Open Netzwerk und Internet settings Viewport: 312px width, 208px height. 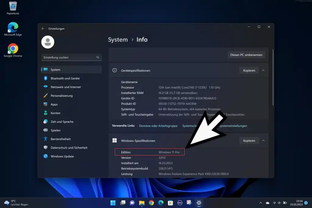pos(71,87)
